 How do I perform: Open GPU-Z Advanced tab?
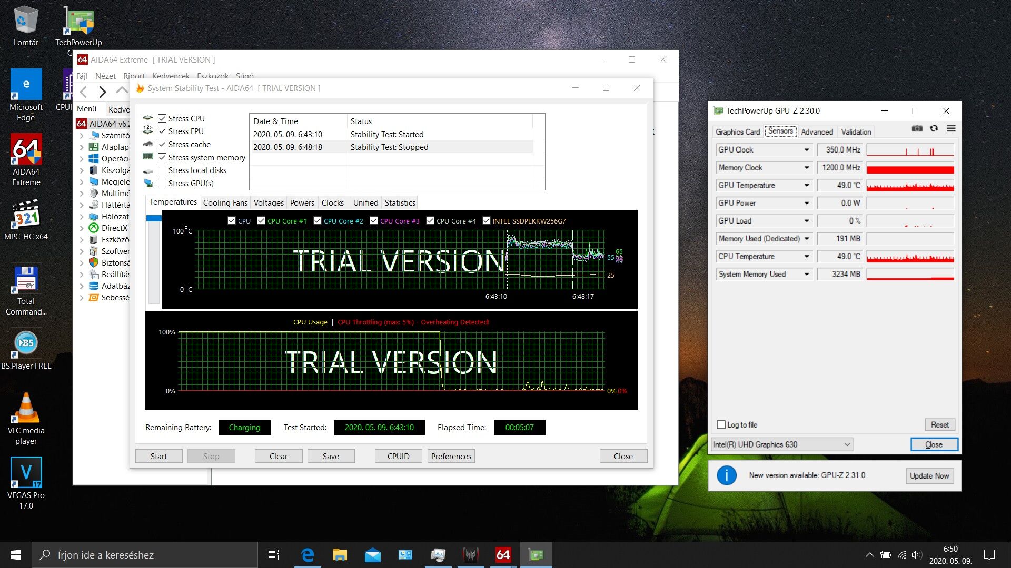(817, 132)
